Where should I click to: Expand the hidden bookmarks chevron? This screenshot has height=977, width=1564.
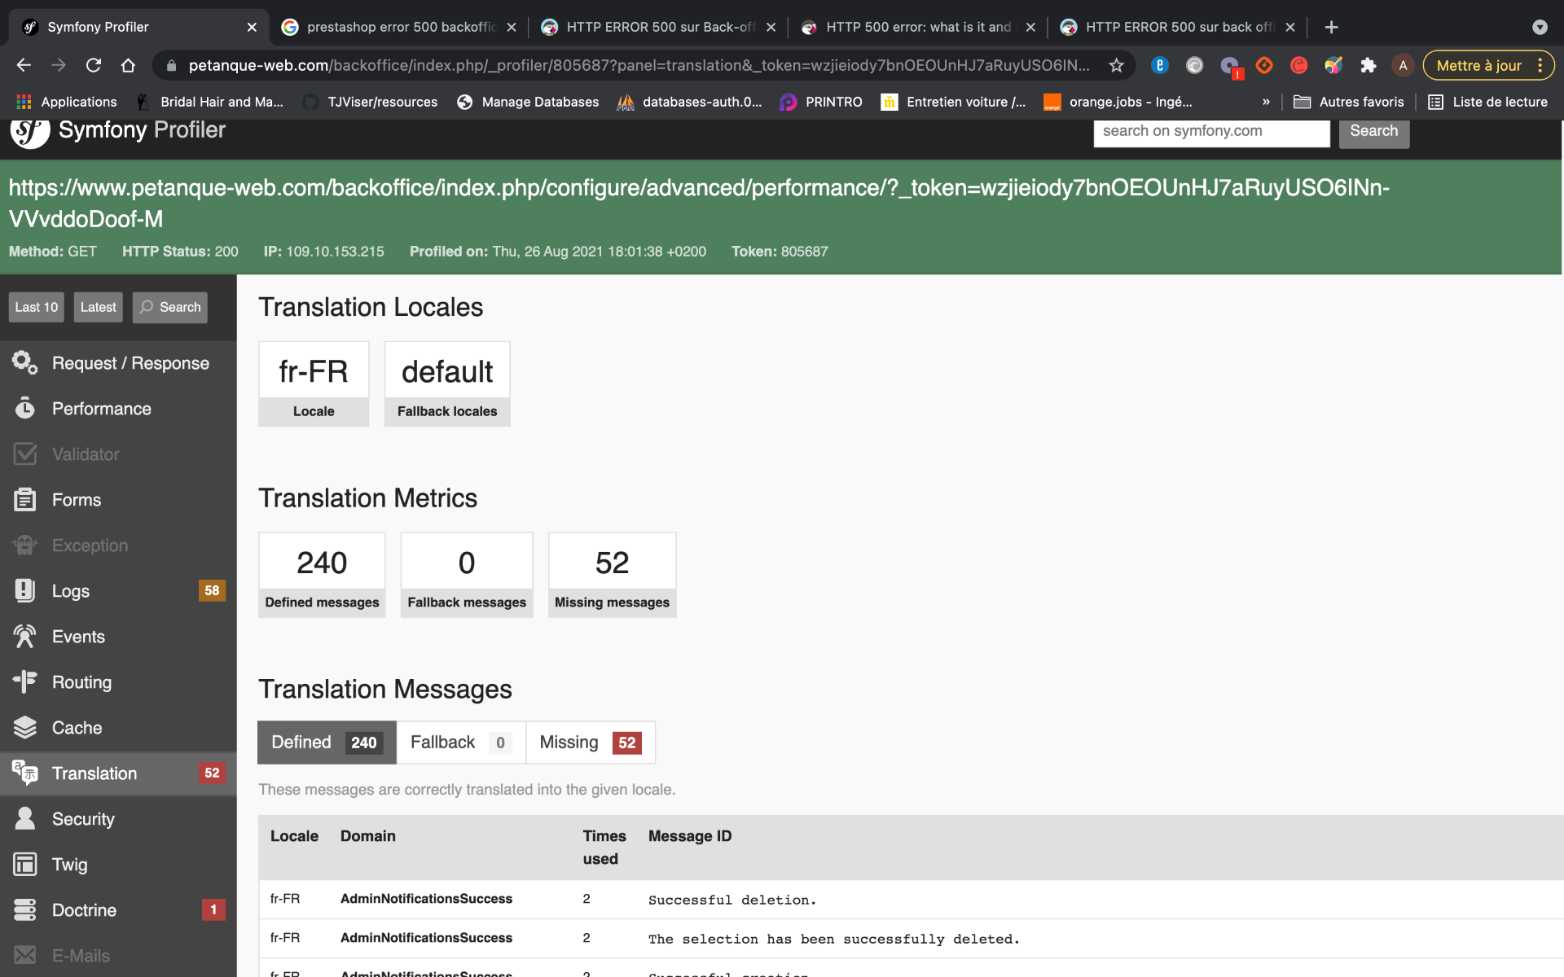pyautogui.click(x=1266, y=102)
